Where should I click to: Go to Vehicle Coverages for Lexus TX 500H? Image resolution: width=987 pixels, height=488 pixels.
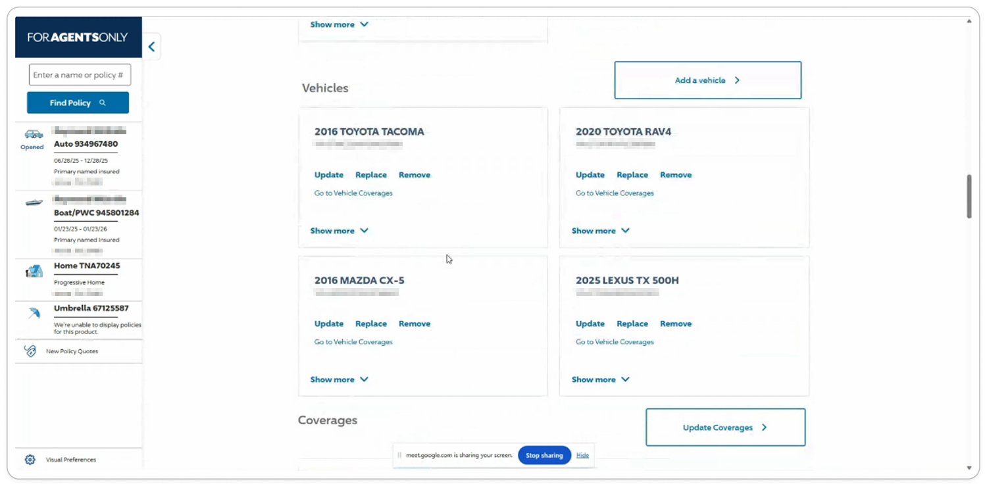pyautogui.click(x=615, y=342)
